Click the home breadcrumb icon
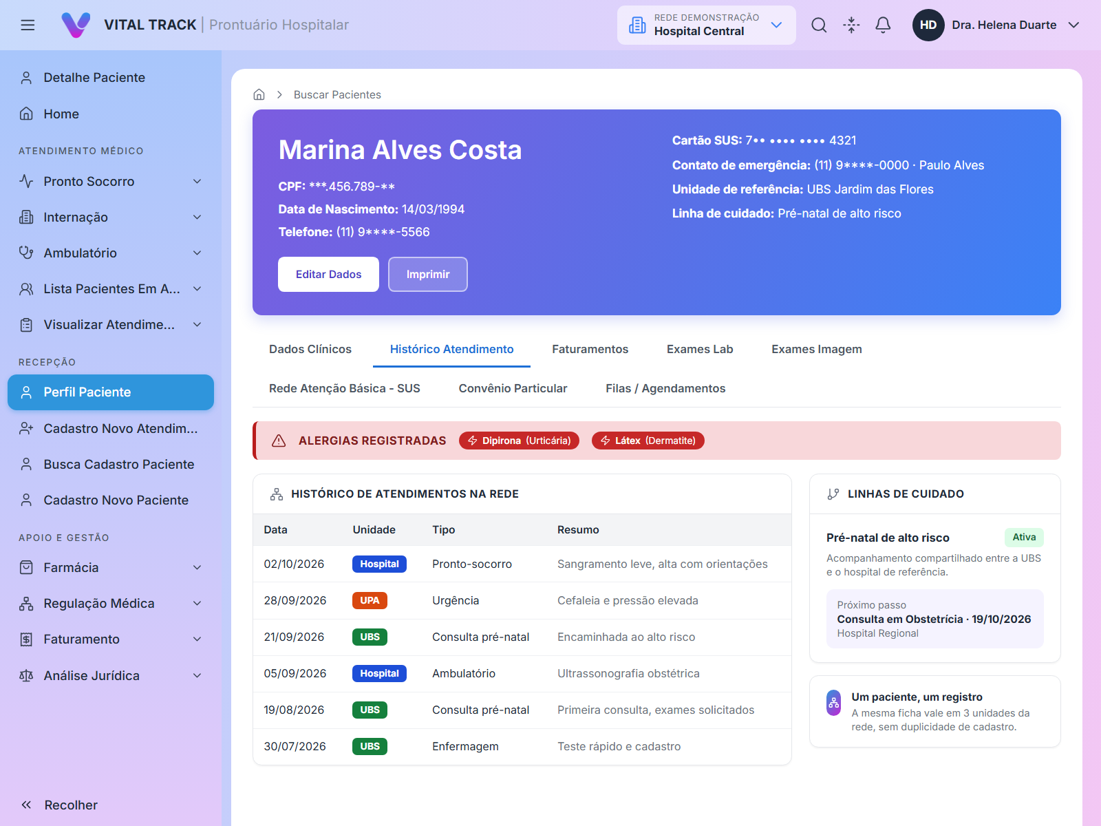Viewport: 1101px width, 826px height. pyautogui.click(x=259, y=94)
